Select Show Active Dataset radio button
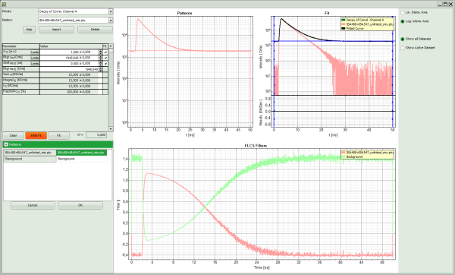The width and height of the screenshot is (455, 275). 403,48
